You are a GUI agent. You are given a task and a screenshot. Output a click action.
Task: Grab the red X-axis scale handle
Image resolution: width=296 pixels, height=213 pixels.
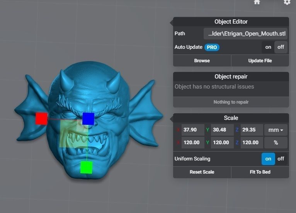click(x=41, y=119)
